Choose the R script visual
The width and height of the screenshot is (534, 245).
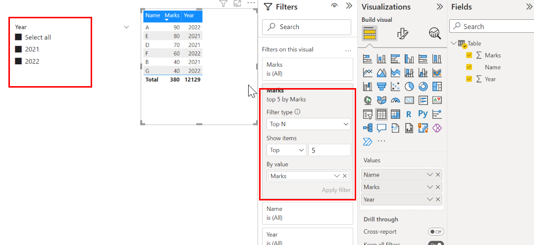pos(409,114)
